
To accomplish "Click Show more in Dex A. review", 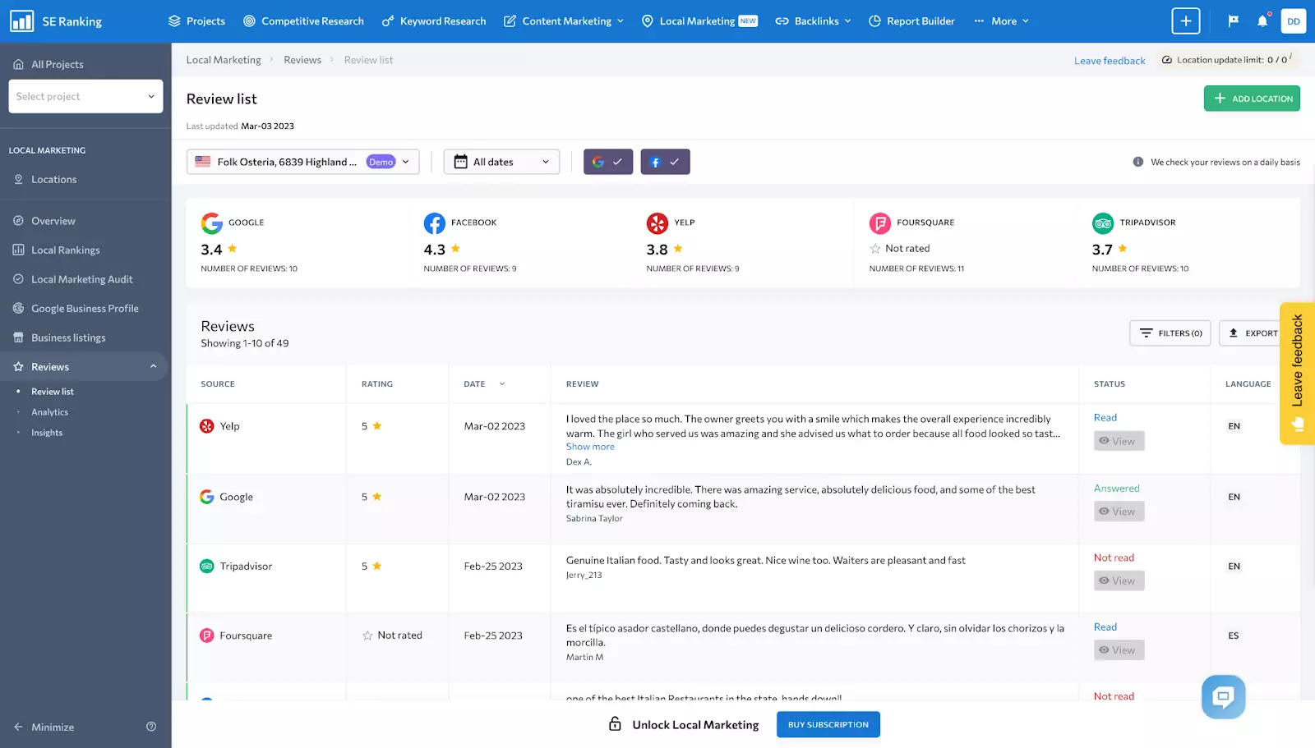I will (590, 447).
